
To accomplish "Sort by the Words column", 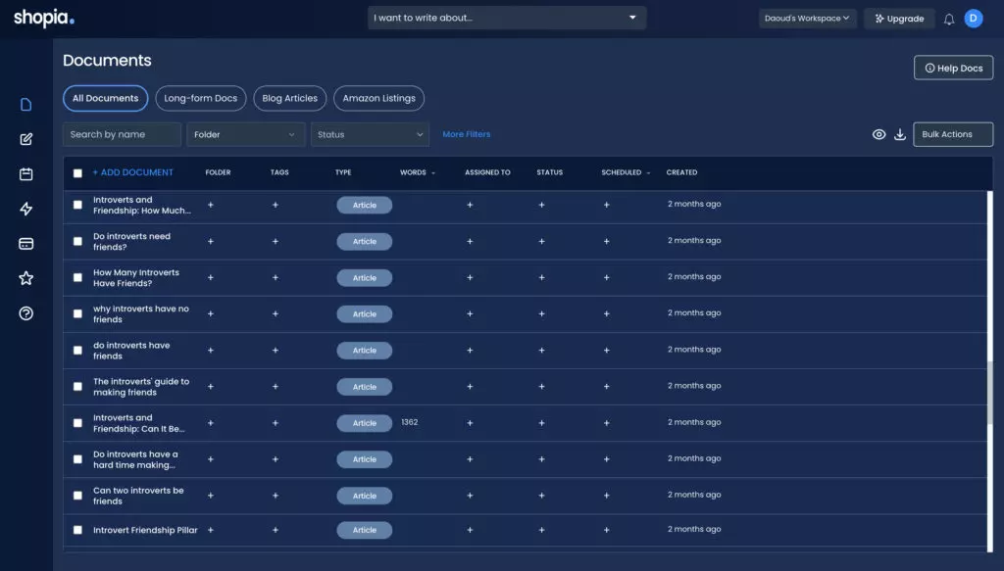I will pos(418,172).
